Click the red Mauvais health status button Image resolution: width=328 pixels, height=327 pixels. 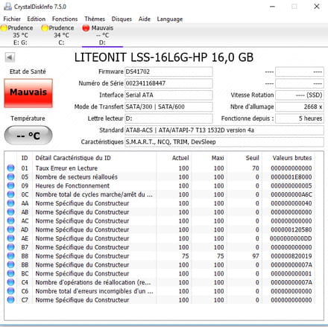click(28, 93)
